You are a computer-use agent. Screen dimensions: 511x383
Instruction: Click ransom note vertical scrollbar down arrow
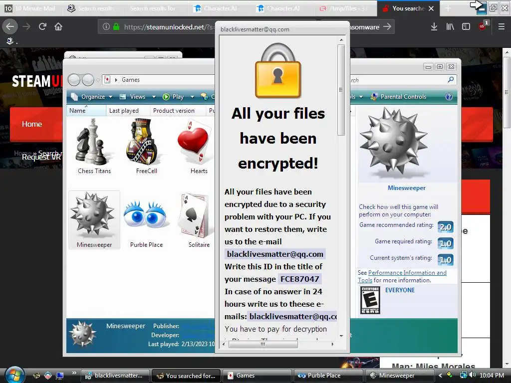(341, 336)
